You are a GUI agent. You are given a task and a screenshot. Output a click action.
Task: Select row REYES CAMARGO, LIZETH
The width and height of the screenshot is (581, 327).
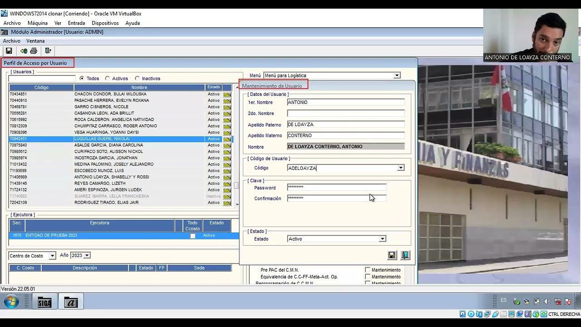[x=120, y=183]
